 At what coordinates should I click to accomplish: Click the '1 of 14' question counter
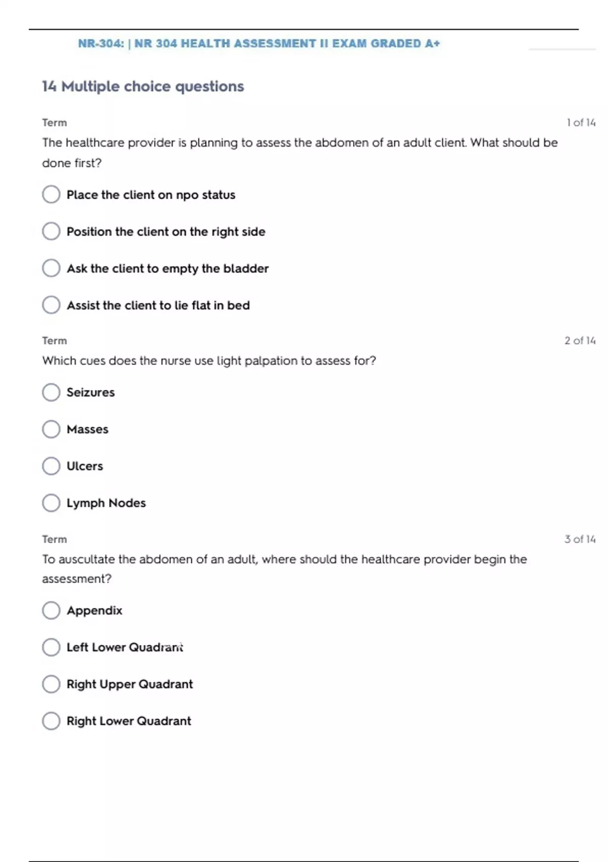(581, 123)
